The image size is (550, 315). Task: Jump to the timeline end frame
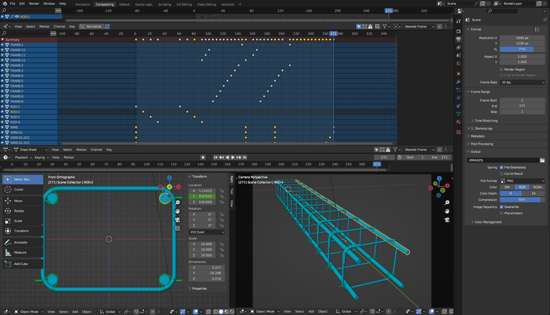pyautogui.click(x=245, y=157)
